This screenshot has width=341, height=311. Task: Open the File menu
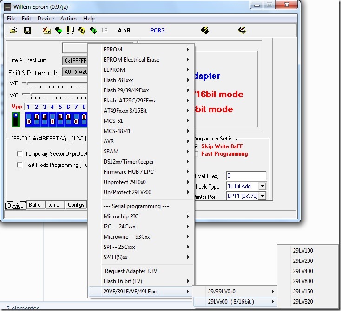pyautogui.click(x=11, y=19)
